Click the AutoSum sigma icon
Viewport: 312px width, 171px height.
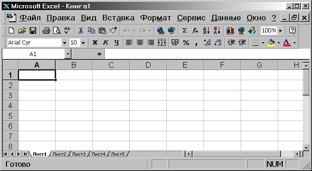[x=185, y=31]
